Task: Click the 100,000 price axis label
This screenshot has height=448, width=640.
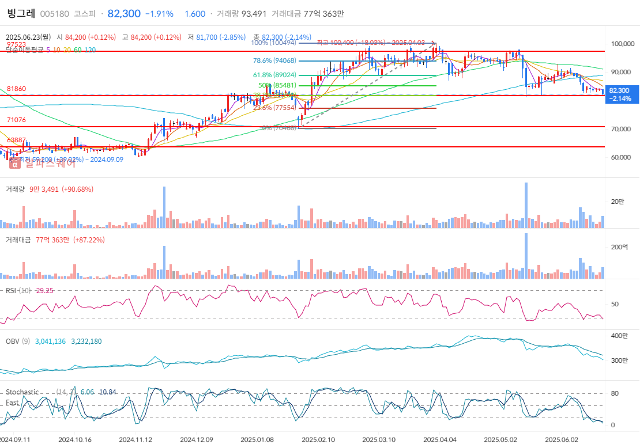Action: click(x=623, y=44)
